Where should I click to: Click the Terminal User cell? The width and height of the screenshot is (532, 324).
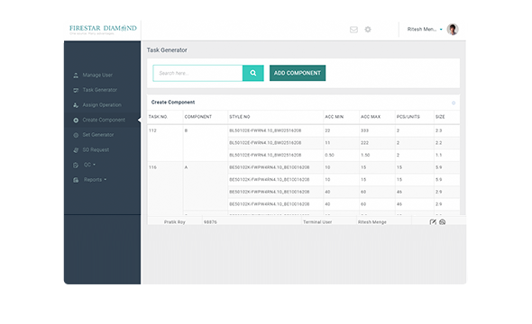click(x=317, y=222)
